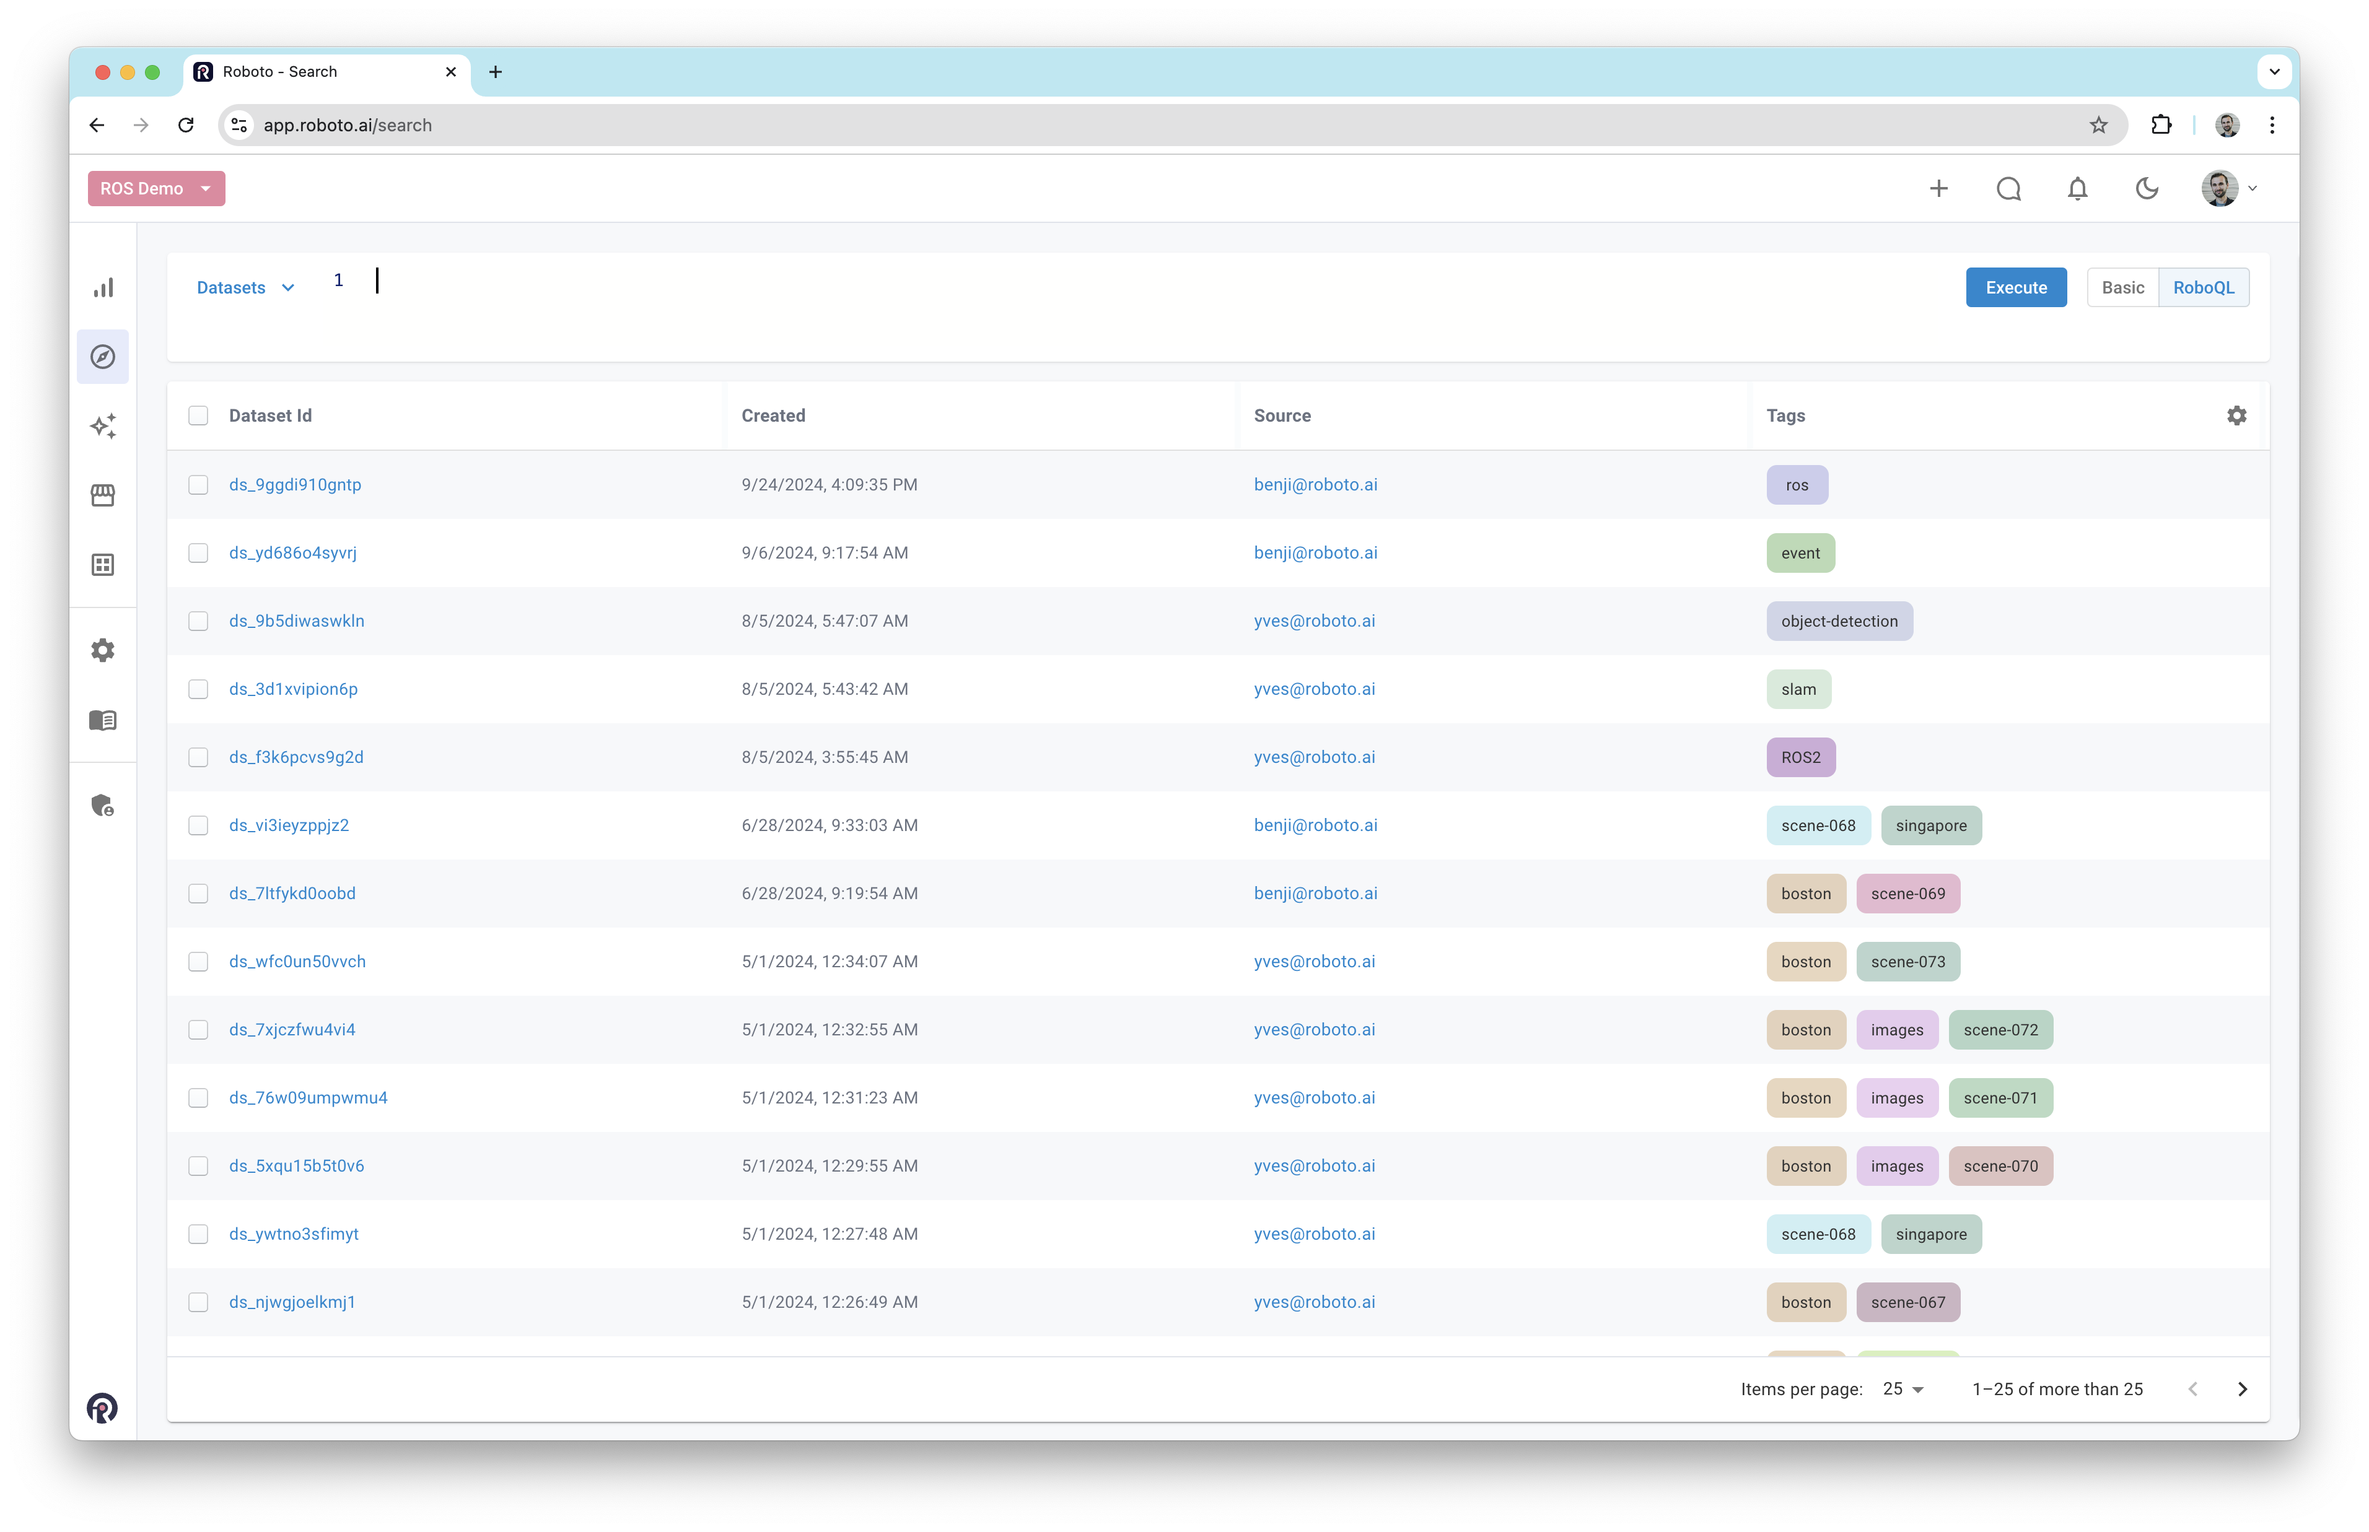Click the admin shield sidebar icon
This screenshot has width=2369, height=1532.
tap(103, 805)
